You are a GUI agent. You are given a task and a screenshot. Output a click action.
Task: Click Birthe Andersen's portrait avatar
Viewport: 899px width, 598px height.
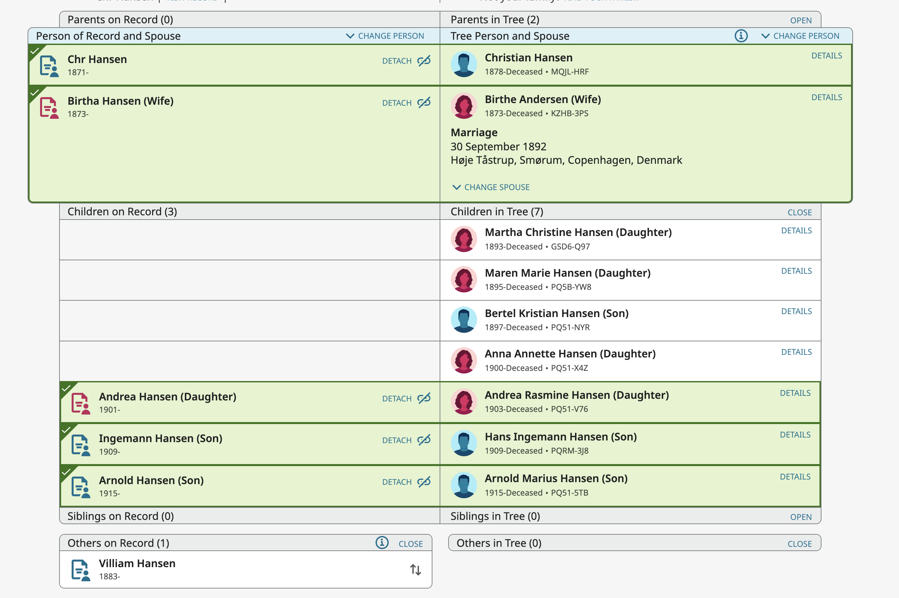click(x=463, y=106)
